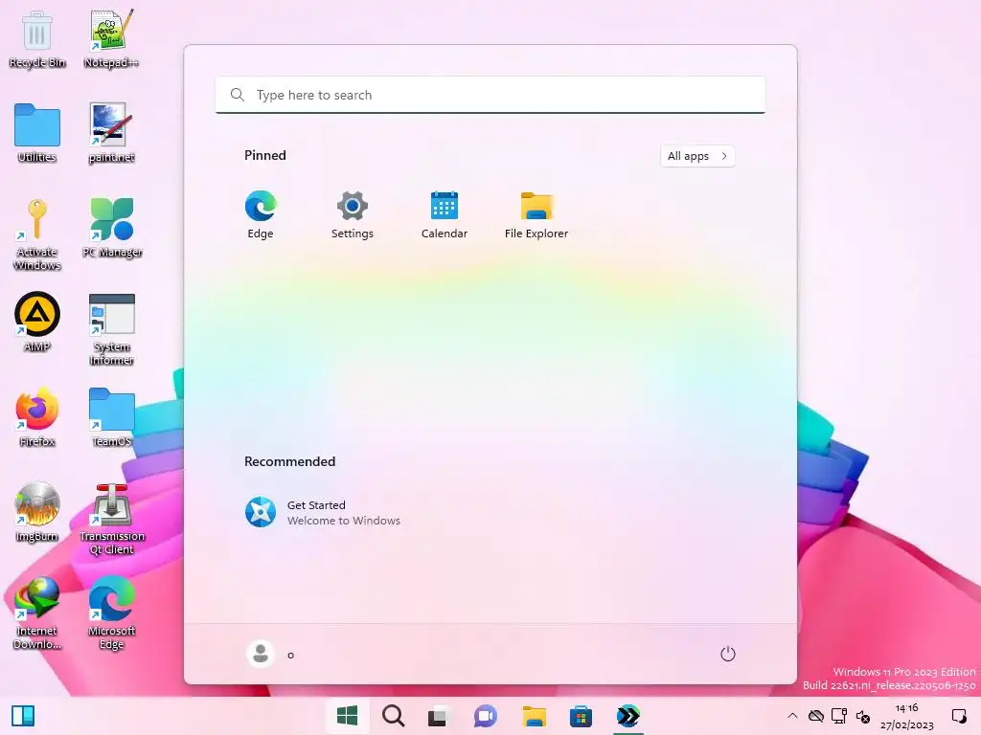Image resolution: width=981 pixels, height=735 pixels.
Task: Expand the All apps list
Action: (697, 156)
